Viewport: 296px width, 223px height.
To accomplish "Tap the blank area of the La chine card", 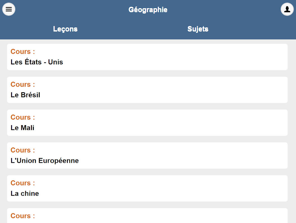I will click(x=181, y=188).
